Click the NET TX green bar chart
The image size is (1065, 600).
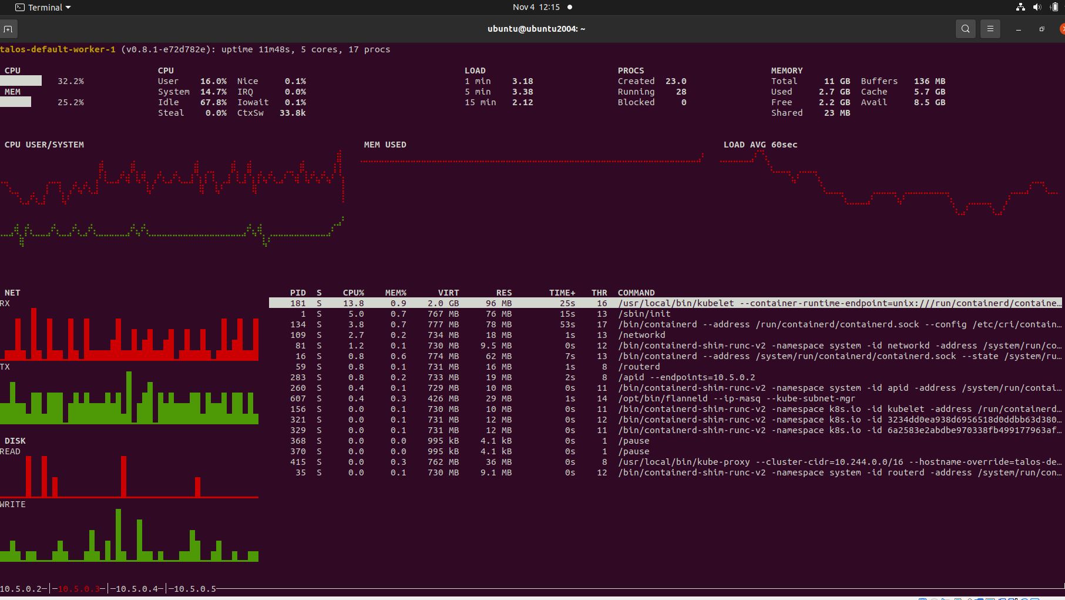129,397
